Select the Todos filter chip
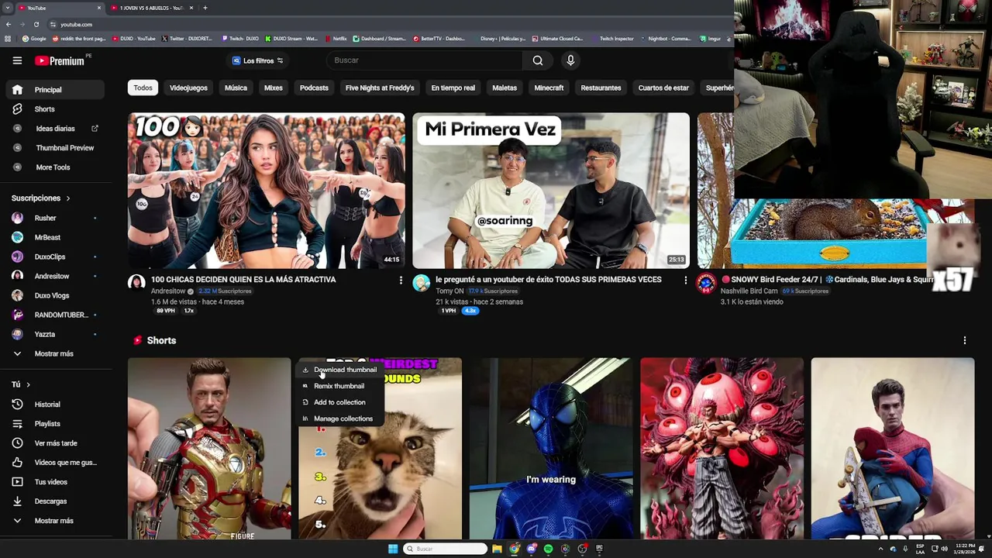Viewport: 992px width, 558px height. (x=143, y=88)
